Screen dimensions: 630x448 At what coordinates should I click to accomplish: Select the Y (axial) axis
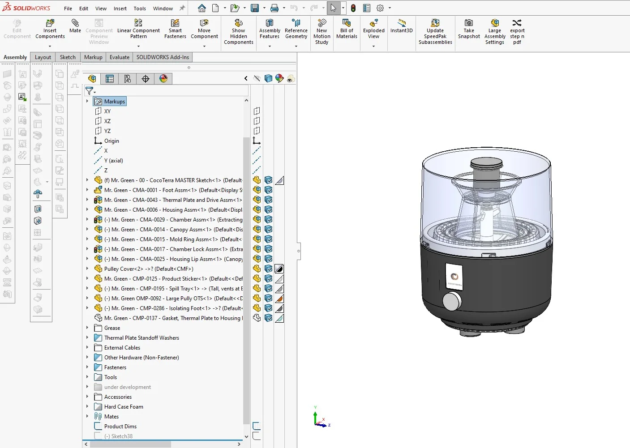(x=113, y=161)
